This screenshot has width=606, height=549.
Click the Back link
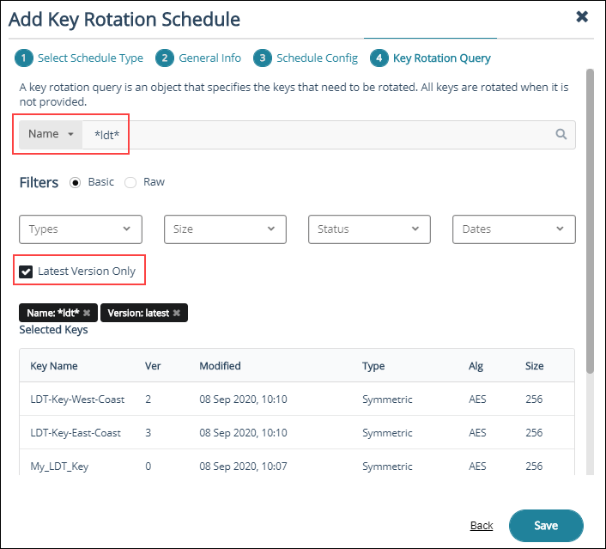click(x=482, y=526)
